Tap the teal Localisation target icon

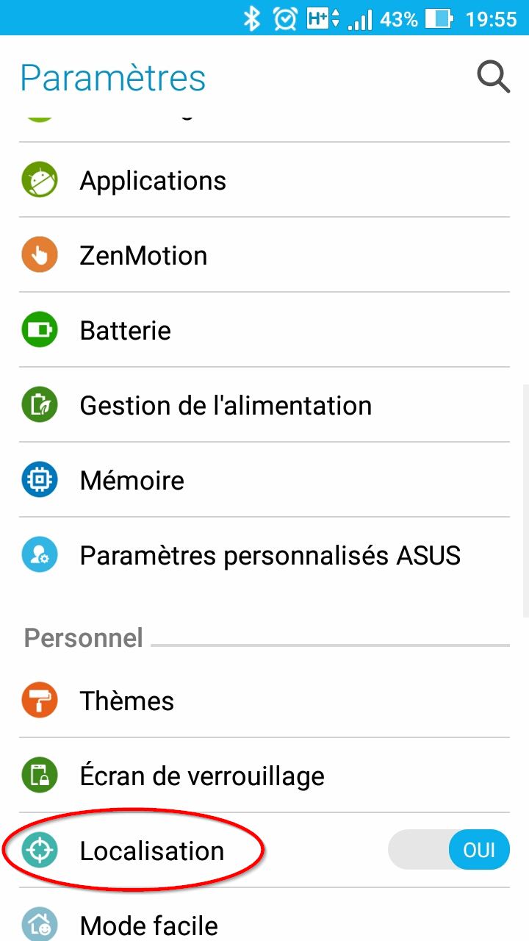tap(40, 851)
